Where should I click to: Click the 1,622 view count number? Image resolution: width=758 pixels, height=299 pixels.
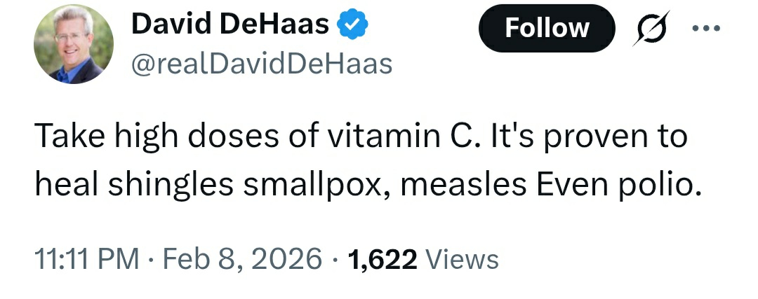click(383, 259)
